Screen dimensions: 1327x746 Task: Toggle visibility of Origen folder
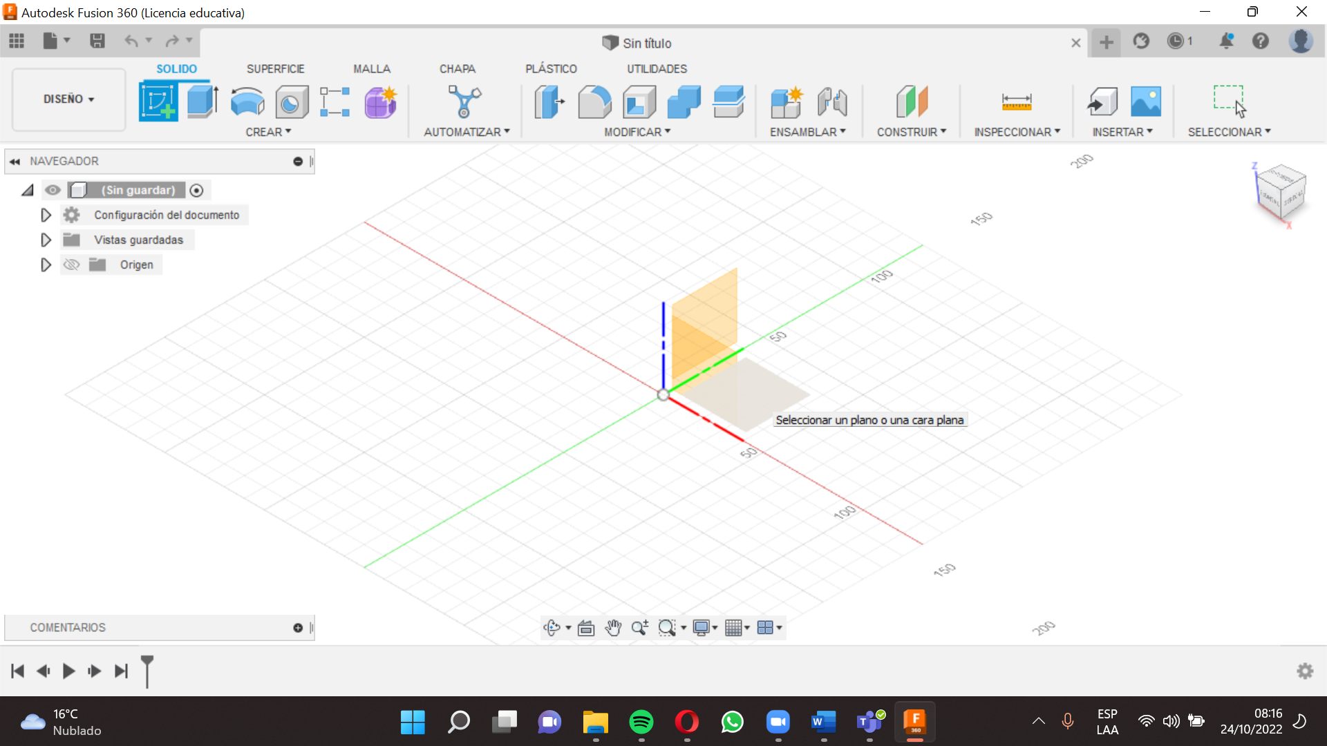tap(72, 265)
